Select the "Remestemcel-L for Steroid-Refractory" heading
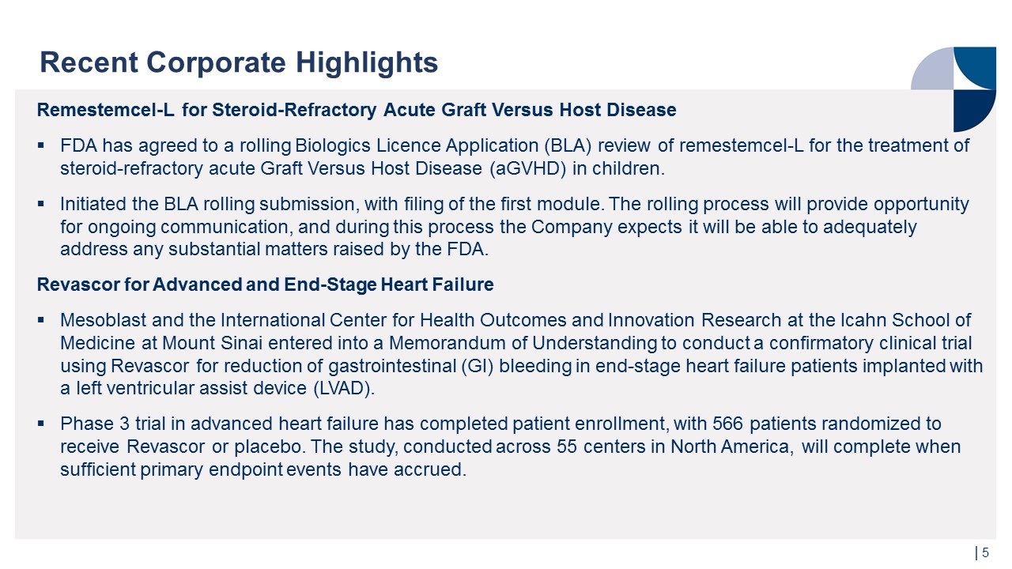The width and height of the screenshot is (1012, 569). [357, 110]
